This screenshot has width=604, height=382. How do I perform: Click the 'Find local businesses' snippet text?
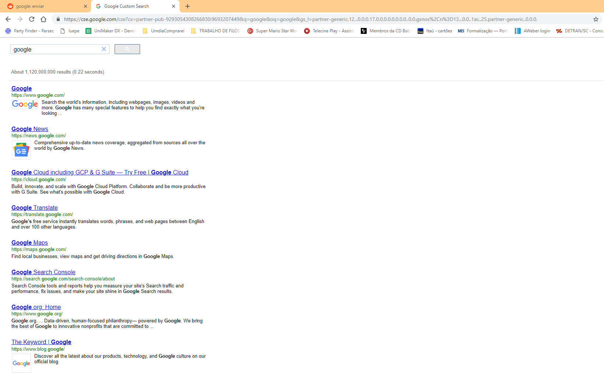pos(93,257)
